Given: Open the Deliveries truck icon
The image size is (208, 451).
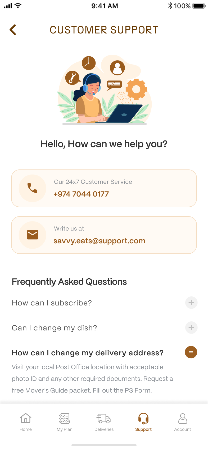Looking at the screenshot, I should pyautogui.click(x=104, y=418).
